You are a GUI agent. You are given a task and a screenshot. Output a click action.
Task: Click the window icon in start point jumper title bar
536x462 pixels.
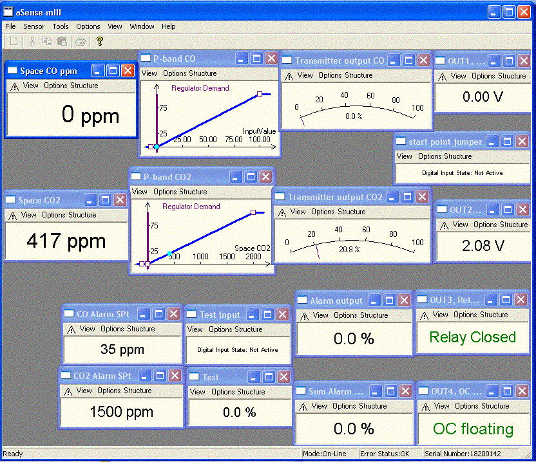[x=401, y=141]
